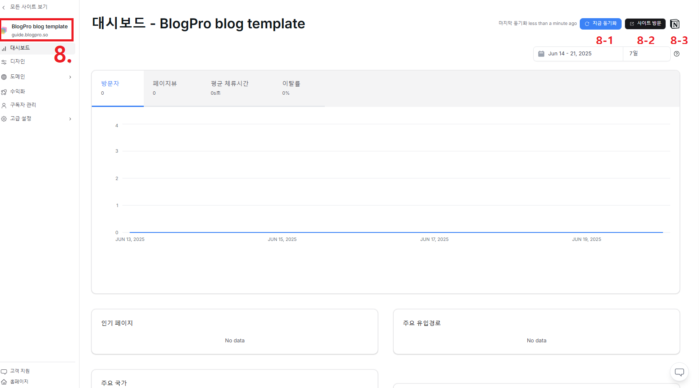Open the Jun 14 - 21, 2025 date picker
699x388 pixels.
pos(578,54)
